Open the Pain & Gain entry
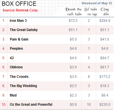 click(x=19, y=39)
